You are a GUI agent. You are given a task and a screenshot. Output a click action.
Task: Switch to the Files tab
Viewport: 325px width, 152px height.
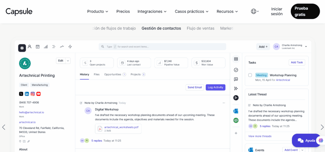point(96,75)
